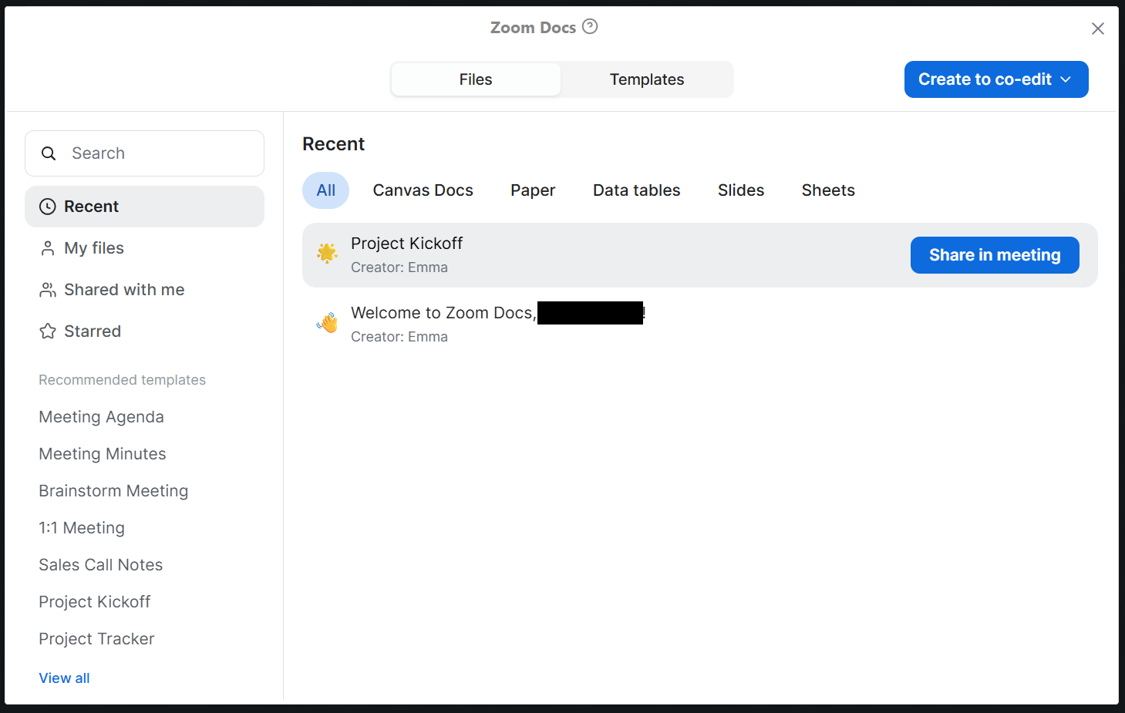Click the Recent section heading
Viewport: 1125px width, 713px height.
point(333,144)
